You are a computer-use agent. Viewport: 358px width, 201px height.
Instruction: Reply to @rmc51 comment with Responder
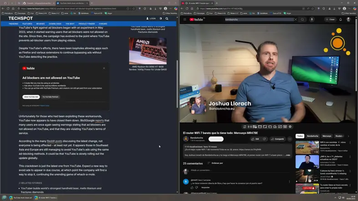tap(205, 187)
